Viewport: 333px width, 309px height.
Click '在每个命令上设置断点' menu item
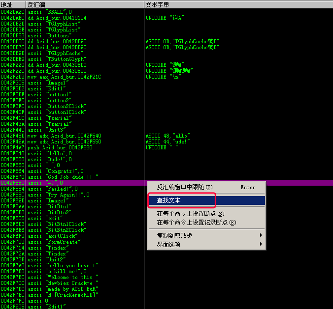206,214
